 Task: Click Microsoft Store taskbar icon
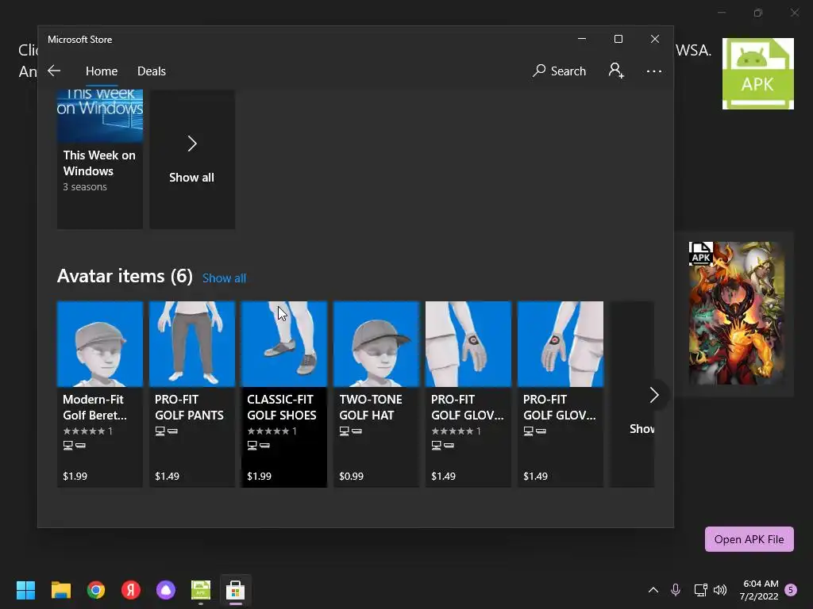[x=235, y=590]
